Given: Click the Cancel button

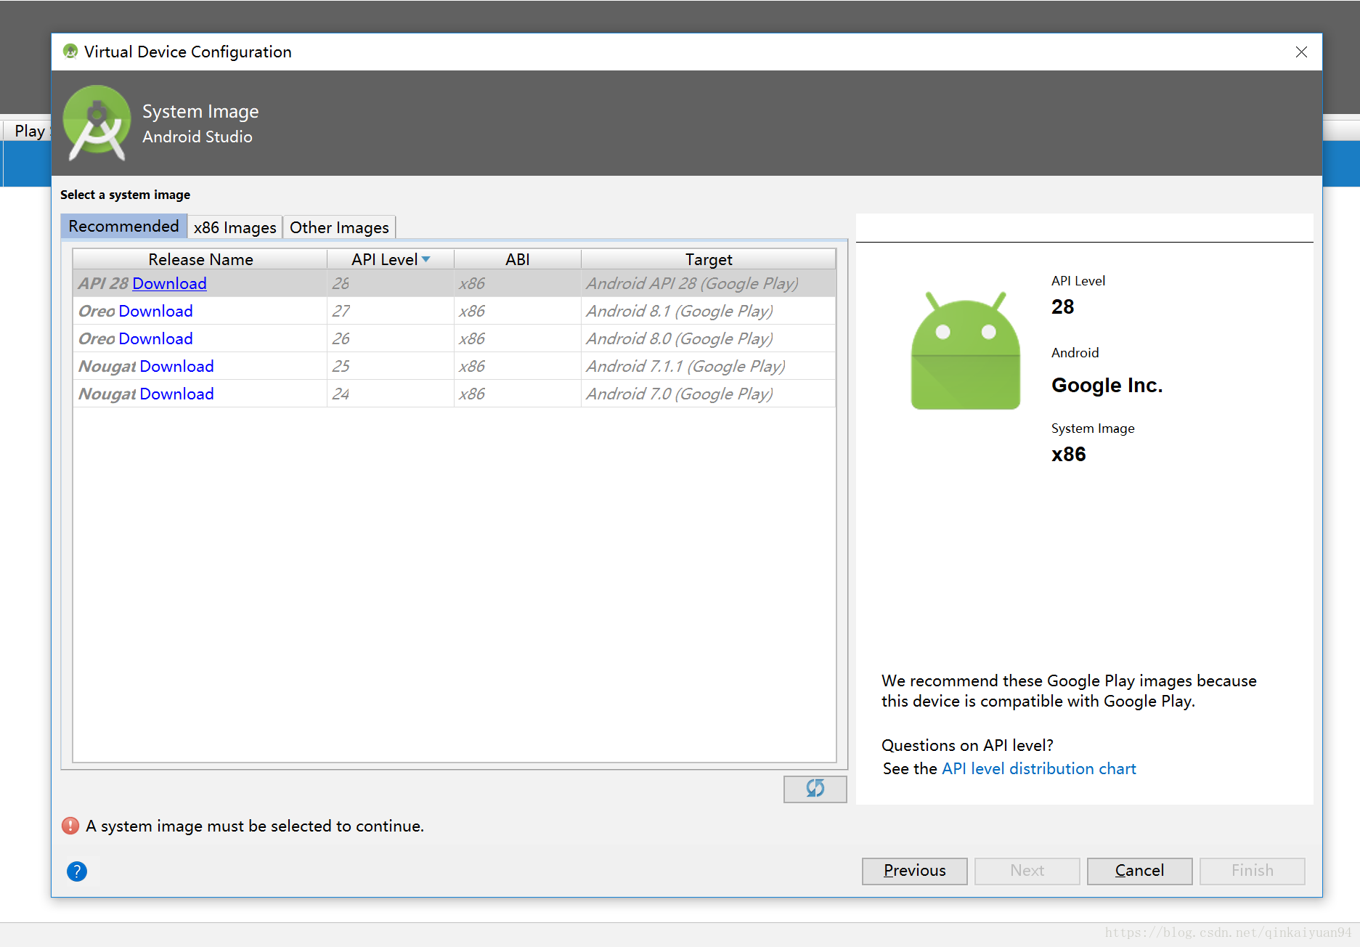Looking at the screenshot, I should coord(1139,871).
